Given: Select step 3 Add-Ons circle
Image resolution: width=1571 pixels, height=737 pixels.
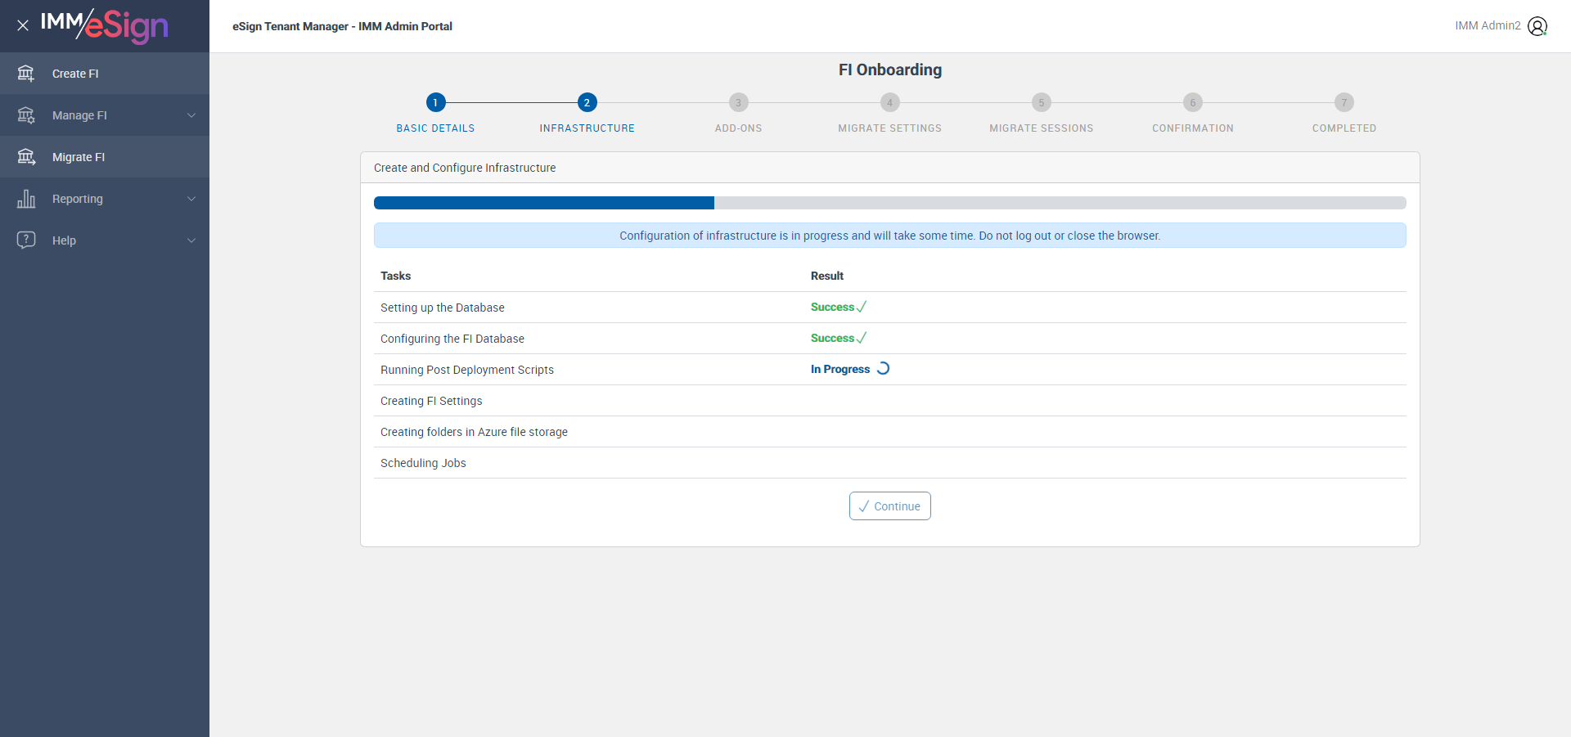Looking at the screenshot, I should coord(738,102).
